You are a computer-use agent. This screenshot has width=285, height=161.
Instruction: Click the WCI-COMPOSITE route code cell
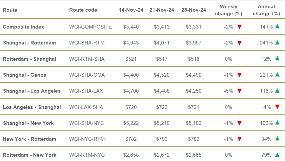click(90, 27)
